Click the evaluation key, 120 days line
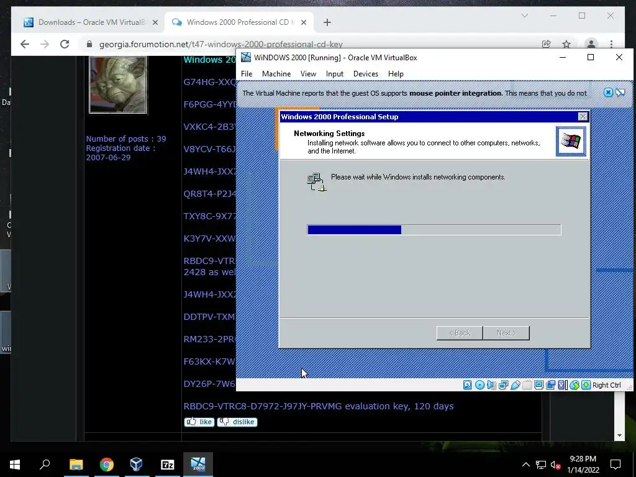 pyautogui.click(x=319, y=406)
